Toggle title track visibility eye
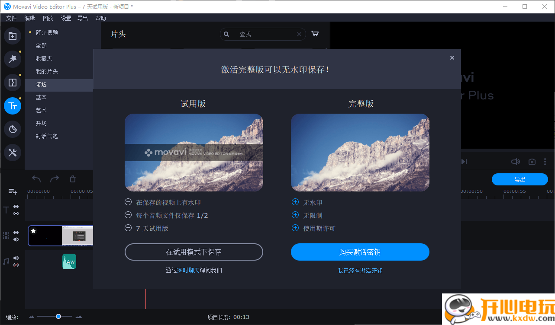Screen dimensions: 555x325 pyautogui.click(x=16, y=207)
